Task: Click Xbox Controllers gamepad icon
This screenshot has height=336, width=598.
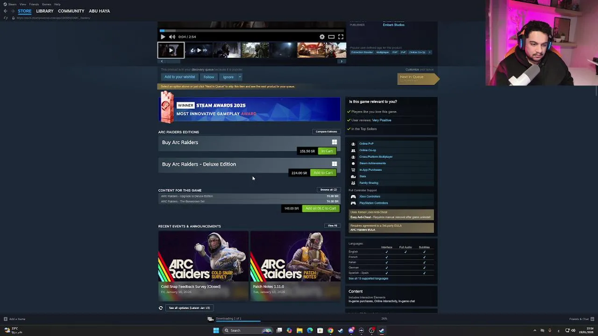Action: click(353, 196)
